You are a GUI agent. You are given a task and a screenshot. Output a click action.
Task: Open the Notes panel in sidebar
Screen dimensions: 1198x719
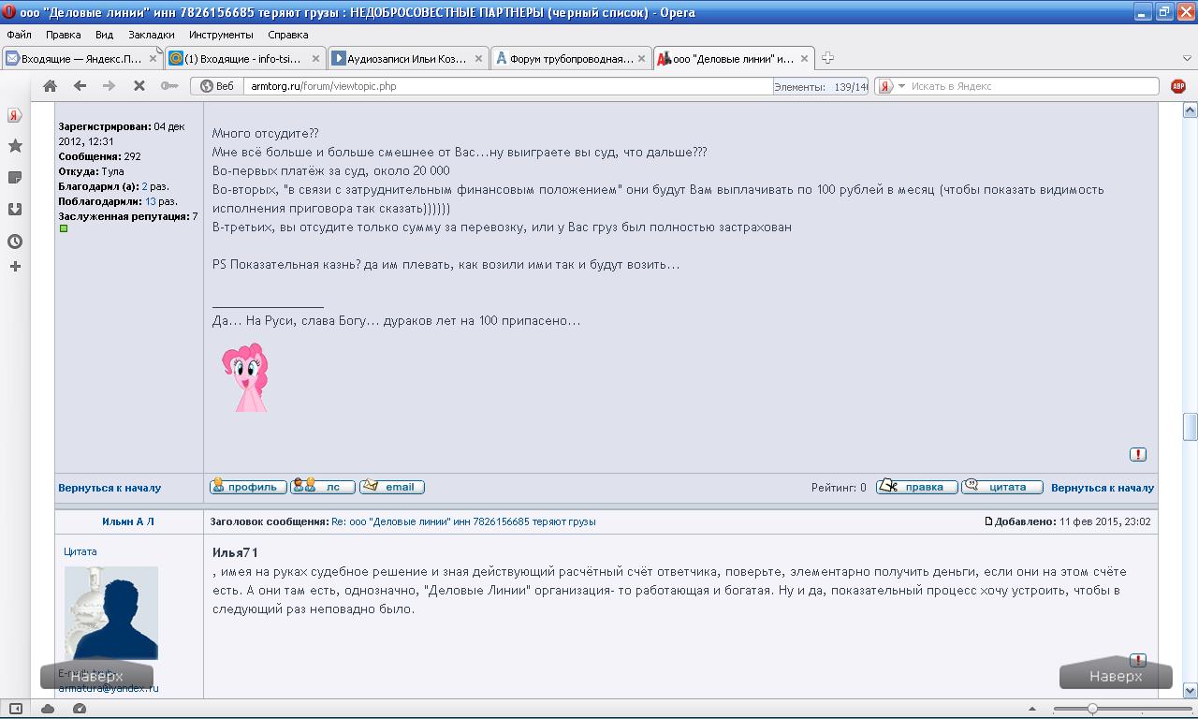[x=15, y=178]
